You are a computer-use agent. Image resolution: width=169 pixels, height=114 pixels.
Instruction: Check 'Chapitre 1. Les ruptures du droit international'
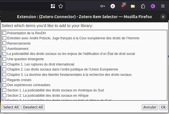tap(4, 64)
